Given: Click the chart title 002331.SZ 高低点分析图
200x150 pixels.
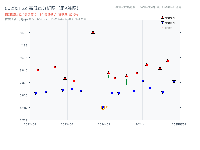Looking at the screenshot, I should coord(42,8).
